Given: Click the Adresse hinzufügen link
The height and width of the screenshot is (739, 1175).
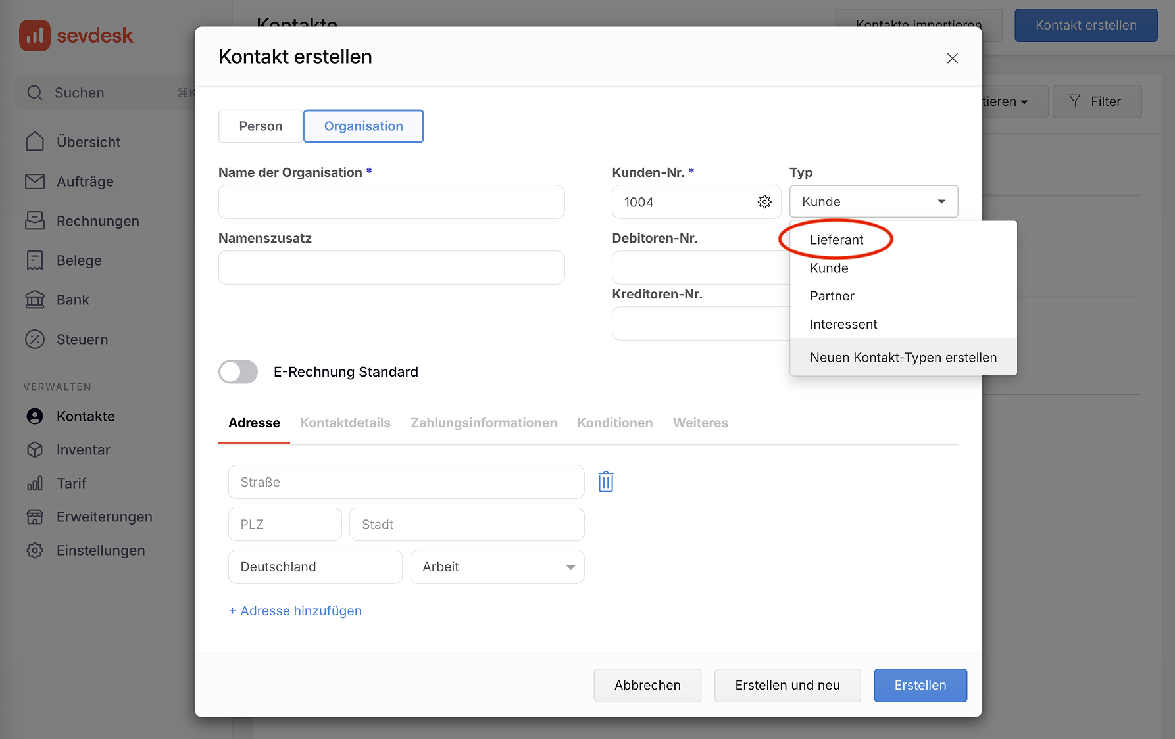Looking at the screenshot, I should pyautogui.click(x=295, y=611).
